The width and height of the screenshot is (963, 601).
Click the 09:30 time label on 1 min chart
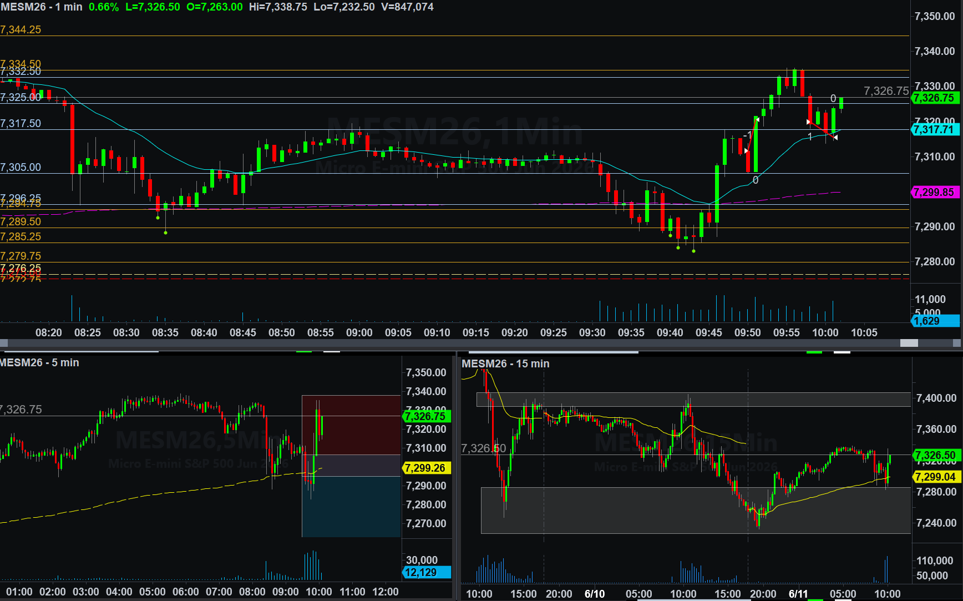(592, 333)
